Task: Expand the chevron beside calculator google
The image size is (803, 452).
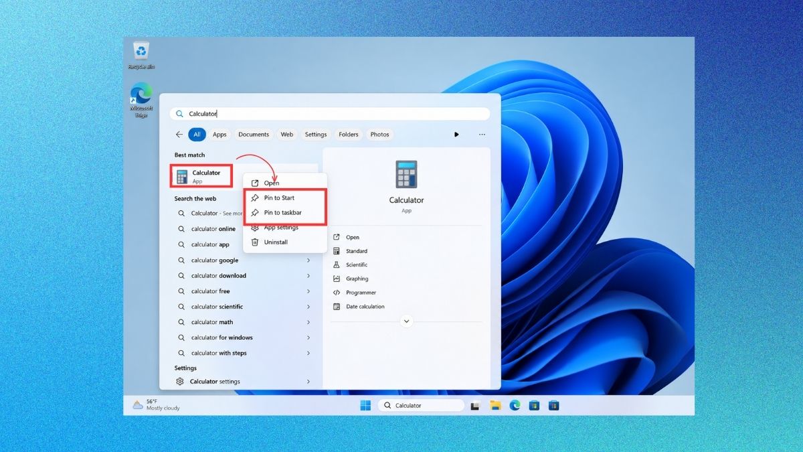Action: point(308,260)
